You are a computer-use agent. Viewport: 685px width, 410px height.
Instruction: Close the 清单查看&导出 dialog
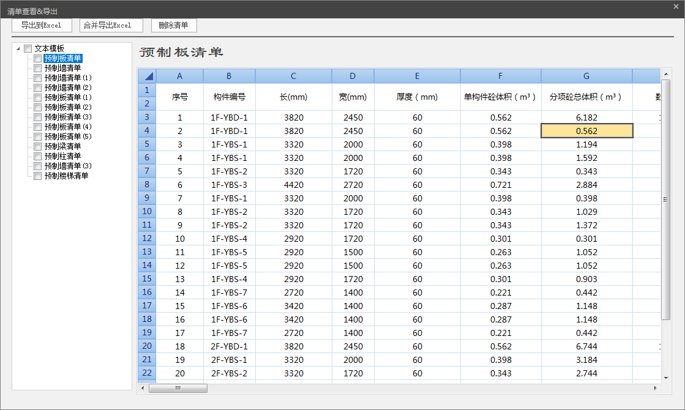pyautogui.click(x=676, y=6)
